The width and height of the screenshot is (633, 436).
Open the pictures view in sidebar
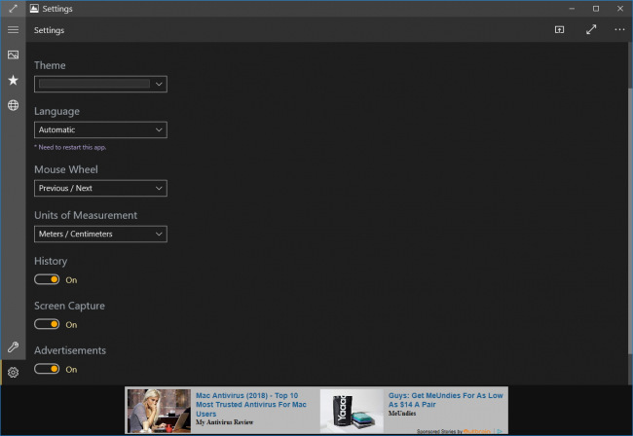[x=13, y=54]
